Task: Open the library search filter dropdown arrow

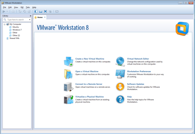Action: point(30,19)
